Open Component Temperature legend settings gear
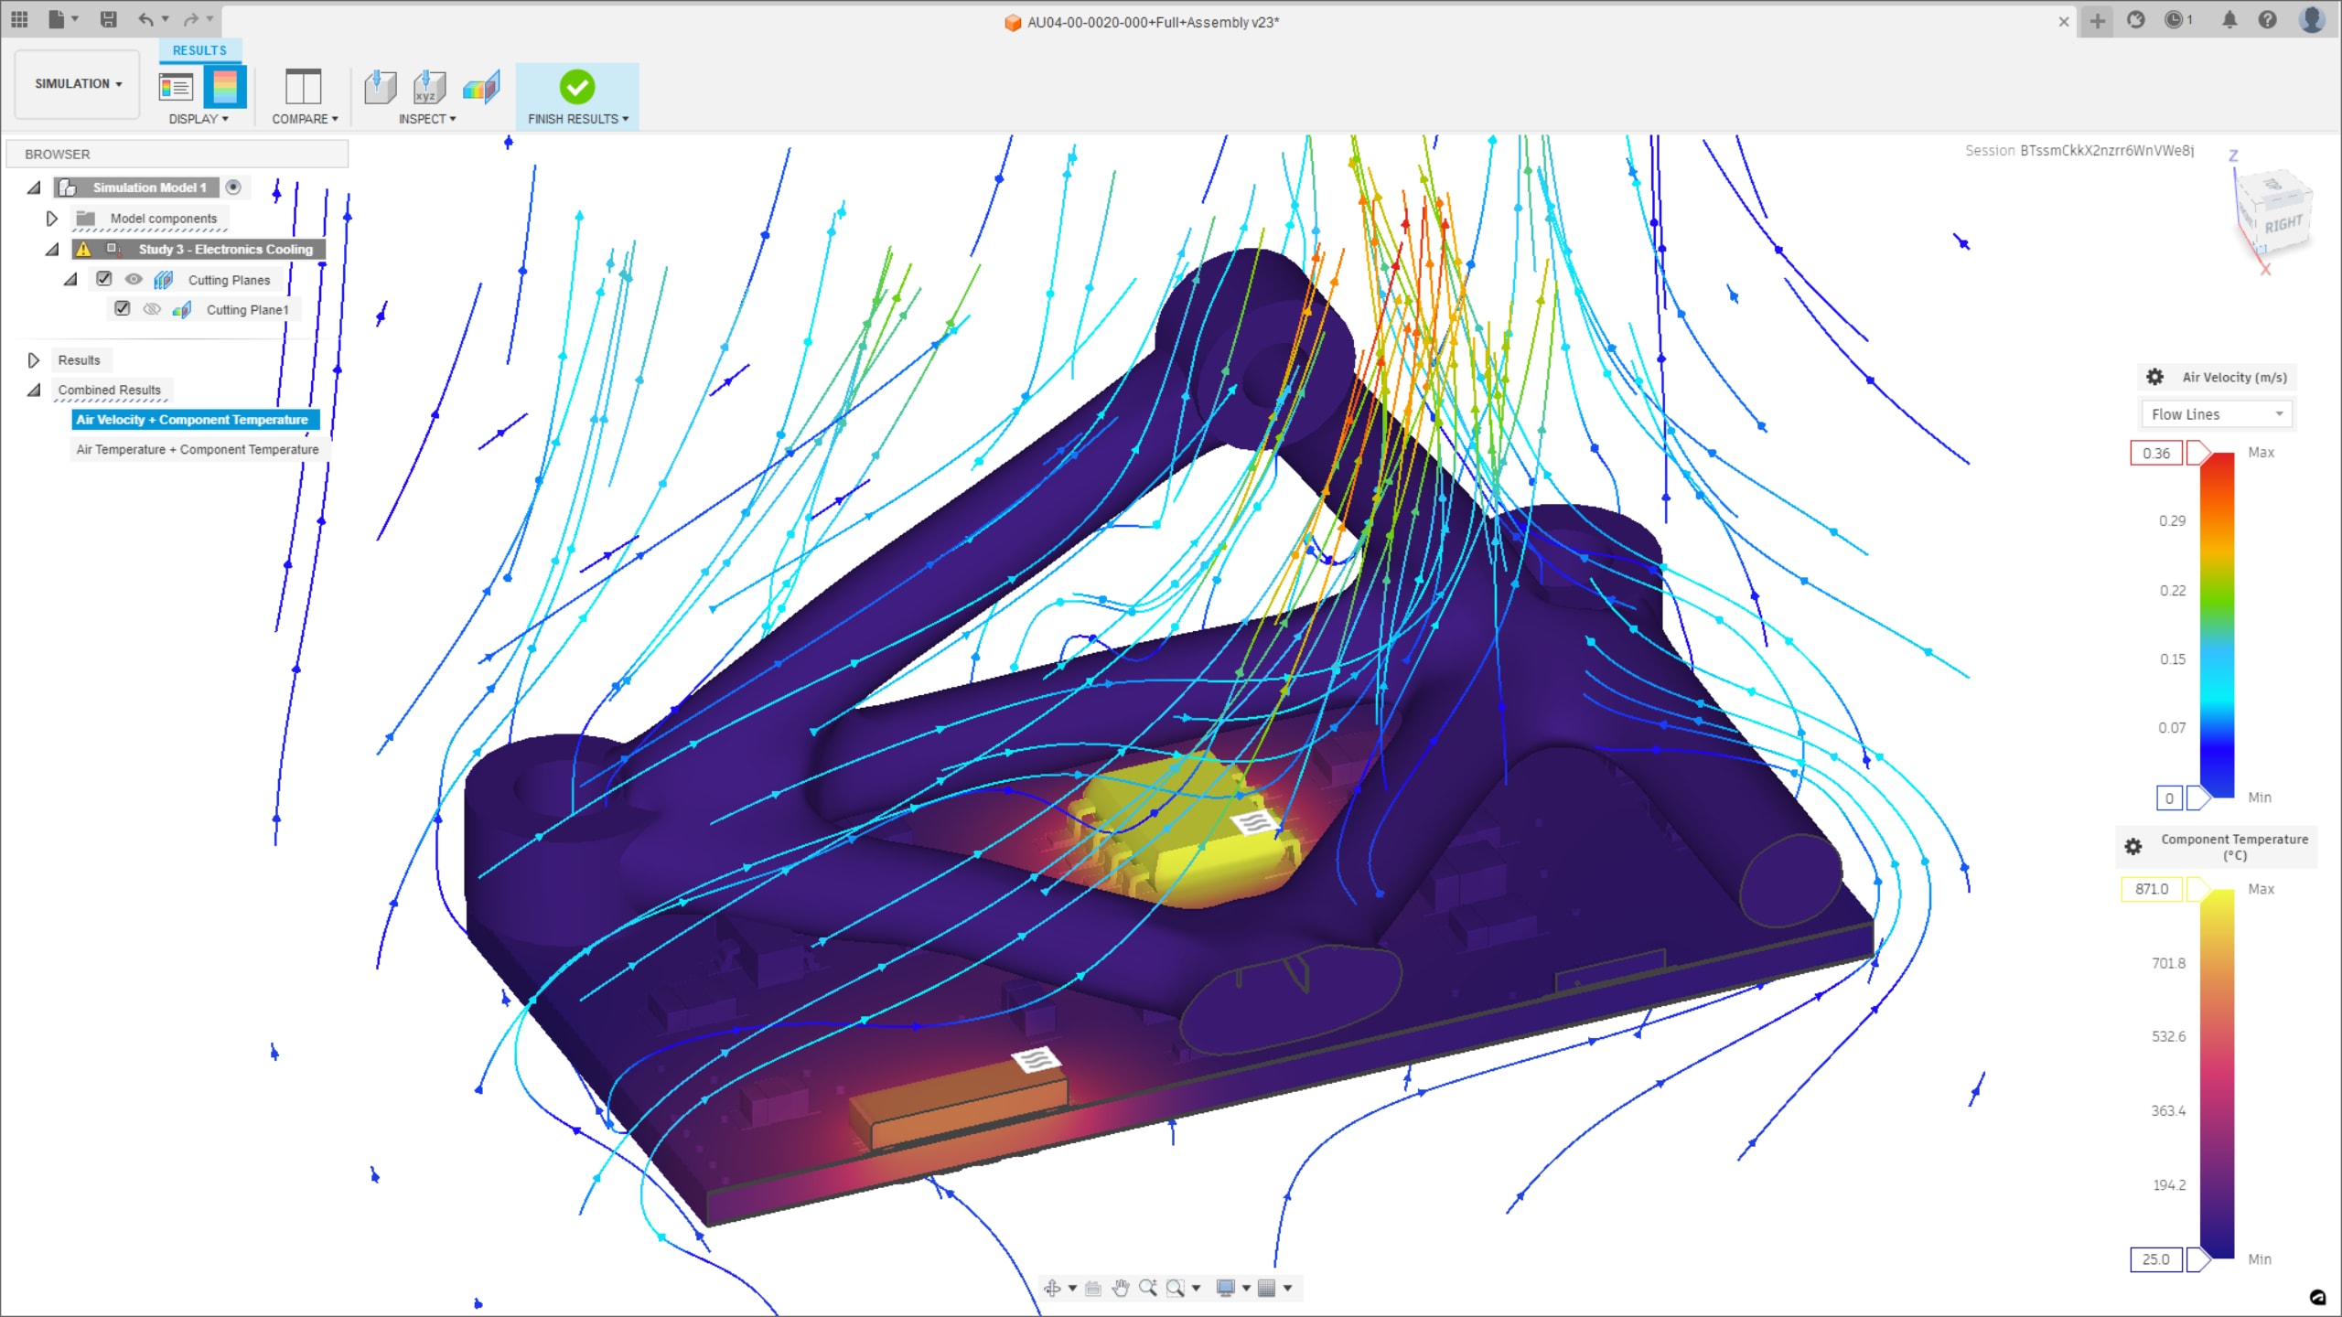The image size is (2342, 1317). 2133,847
